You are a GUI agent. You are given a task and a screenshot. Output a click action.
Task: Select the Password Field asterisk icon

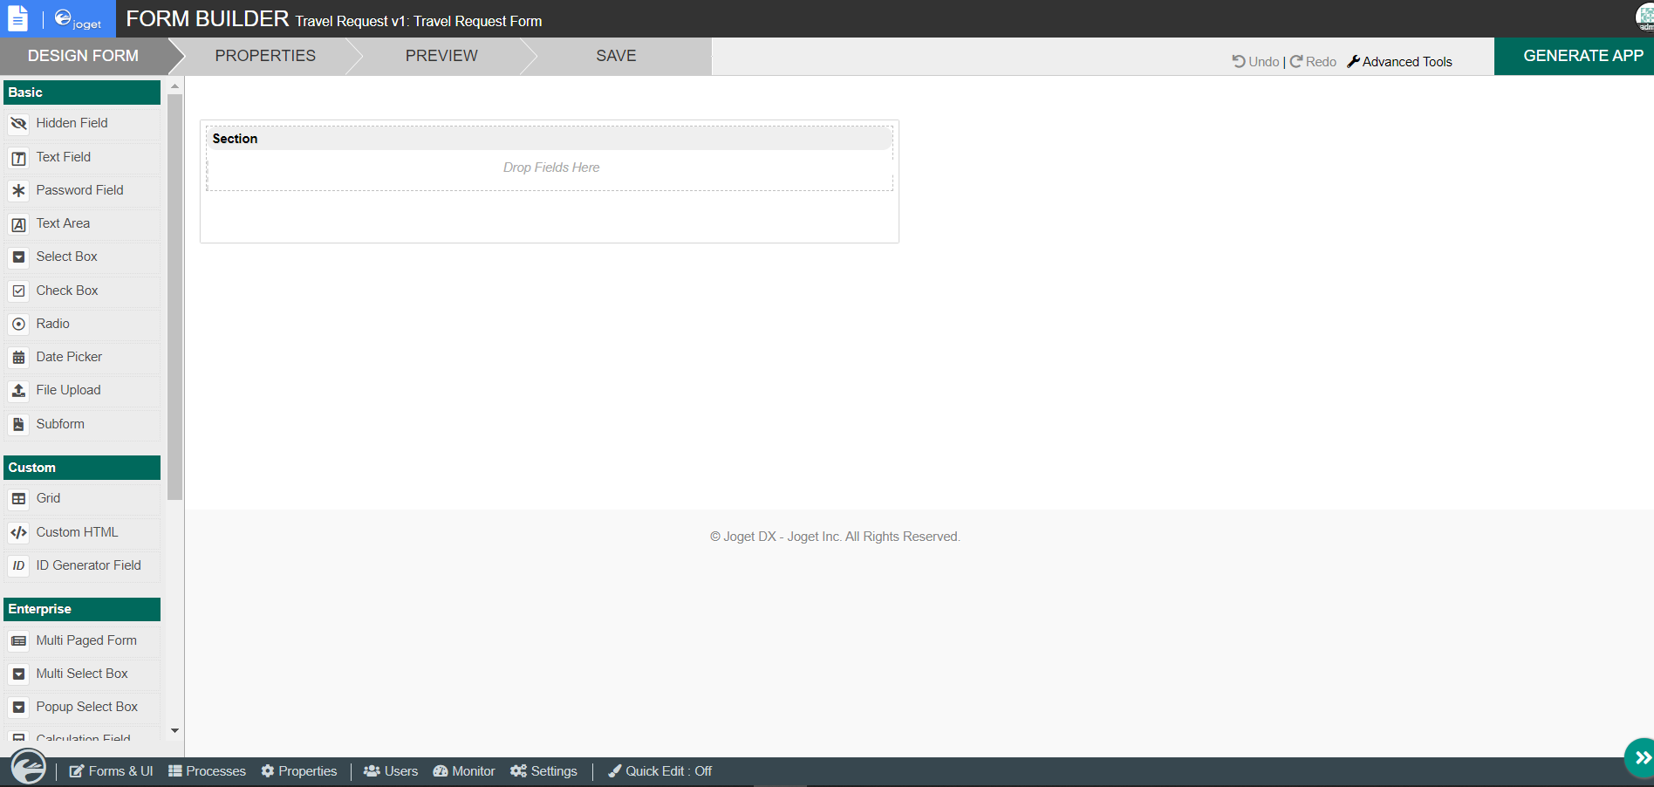(x=18, y=190)
